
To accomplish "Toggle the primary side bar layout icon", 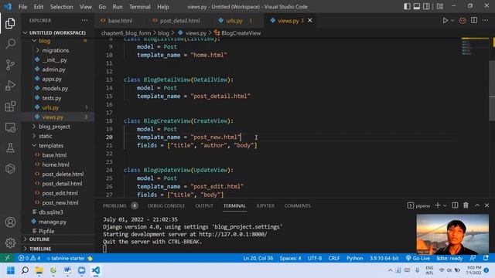I will pos(407,6).
